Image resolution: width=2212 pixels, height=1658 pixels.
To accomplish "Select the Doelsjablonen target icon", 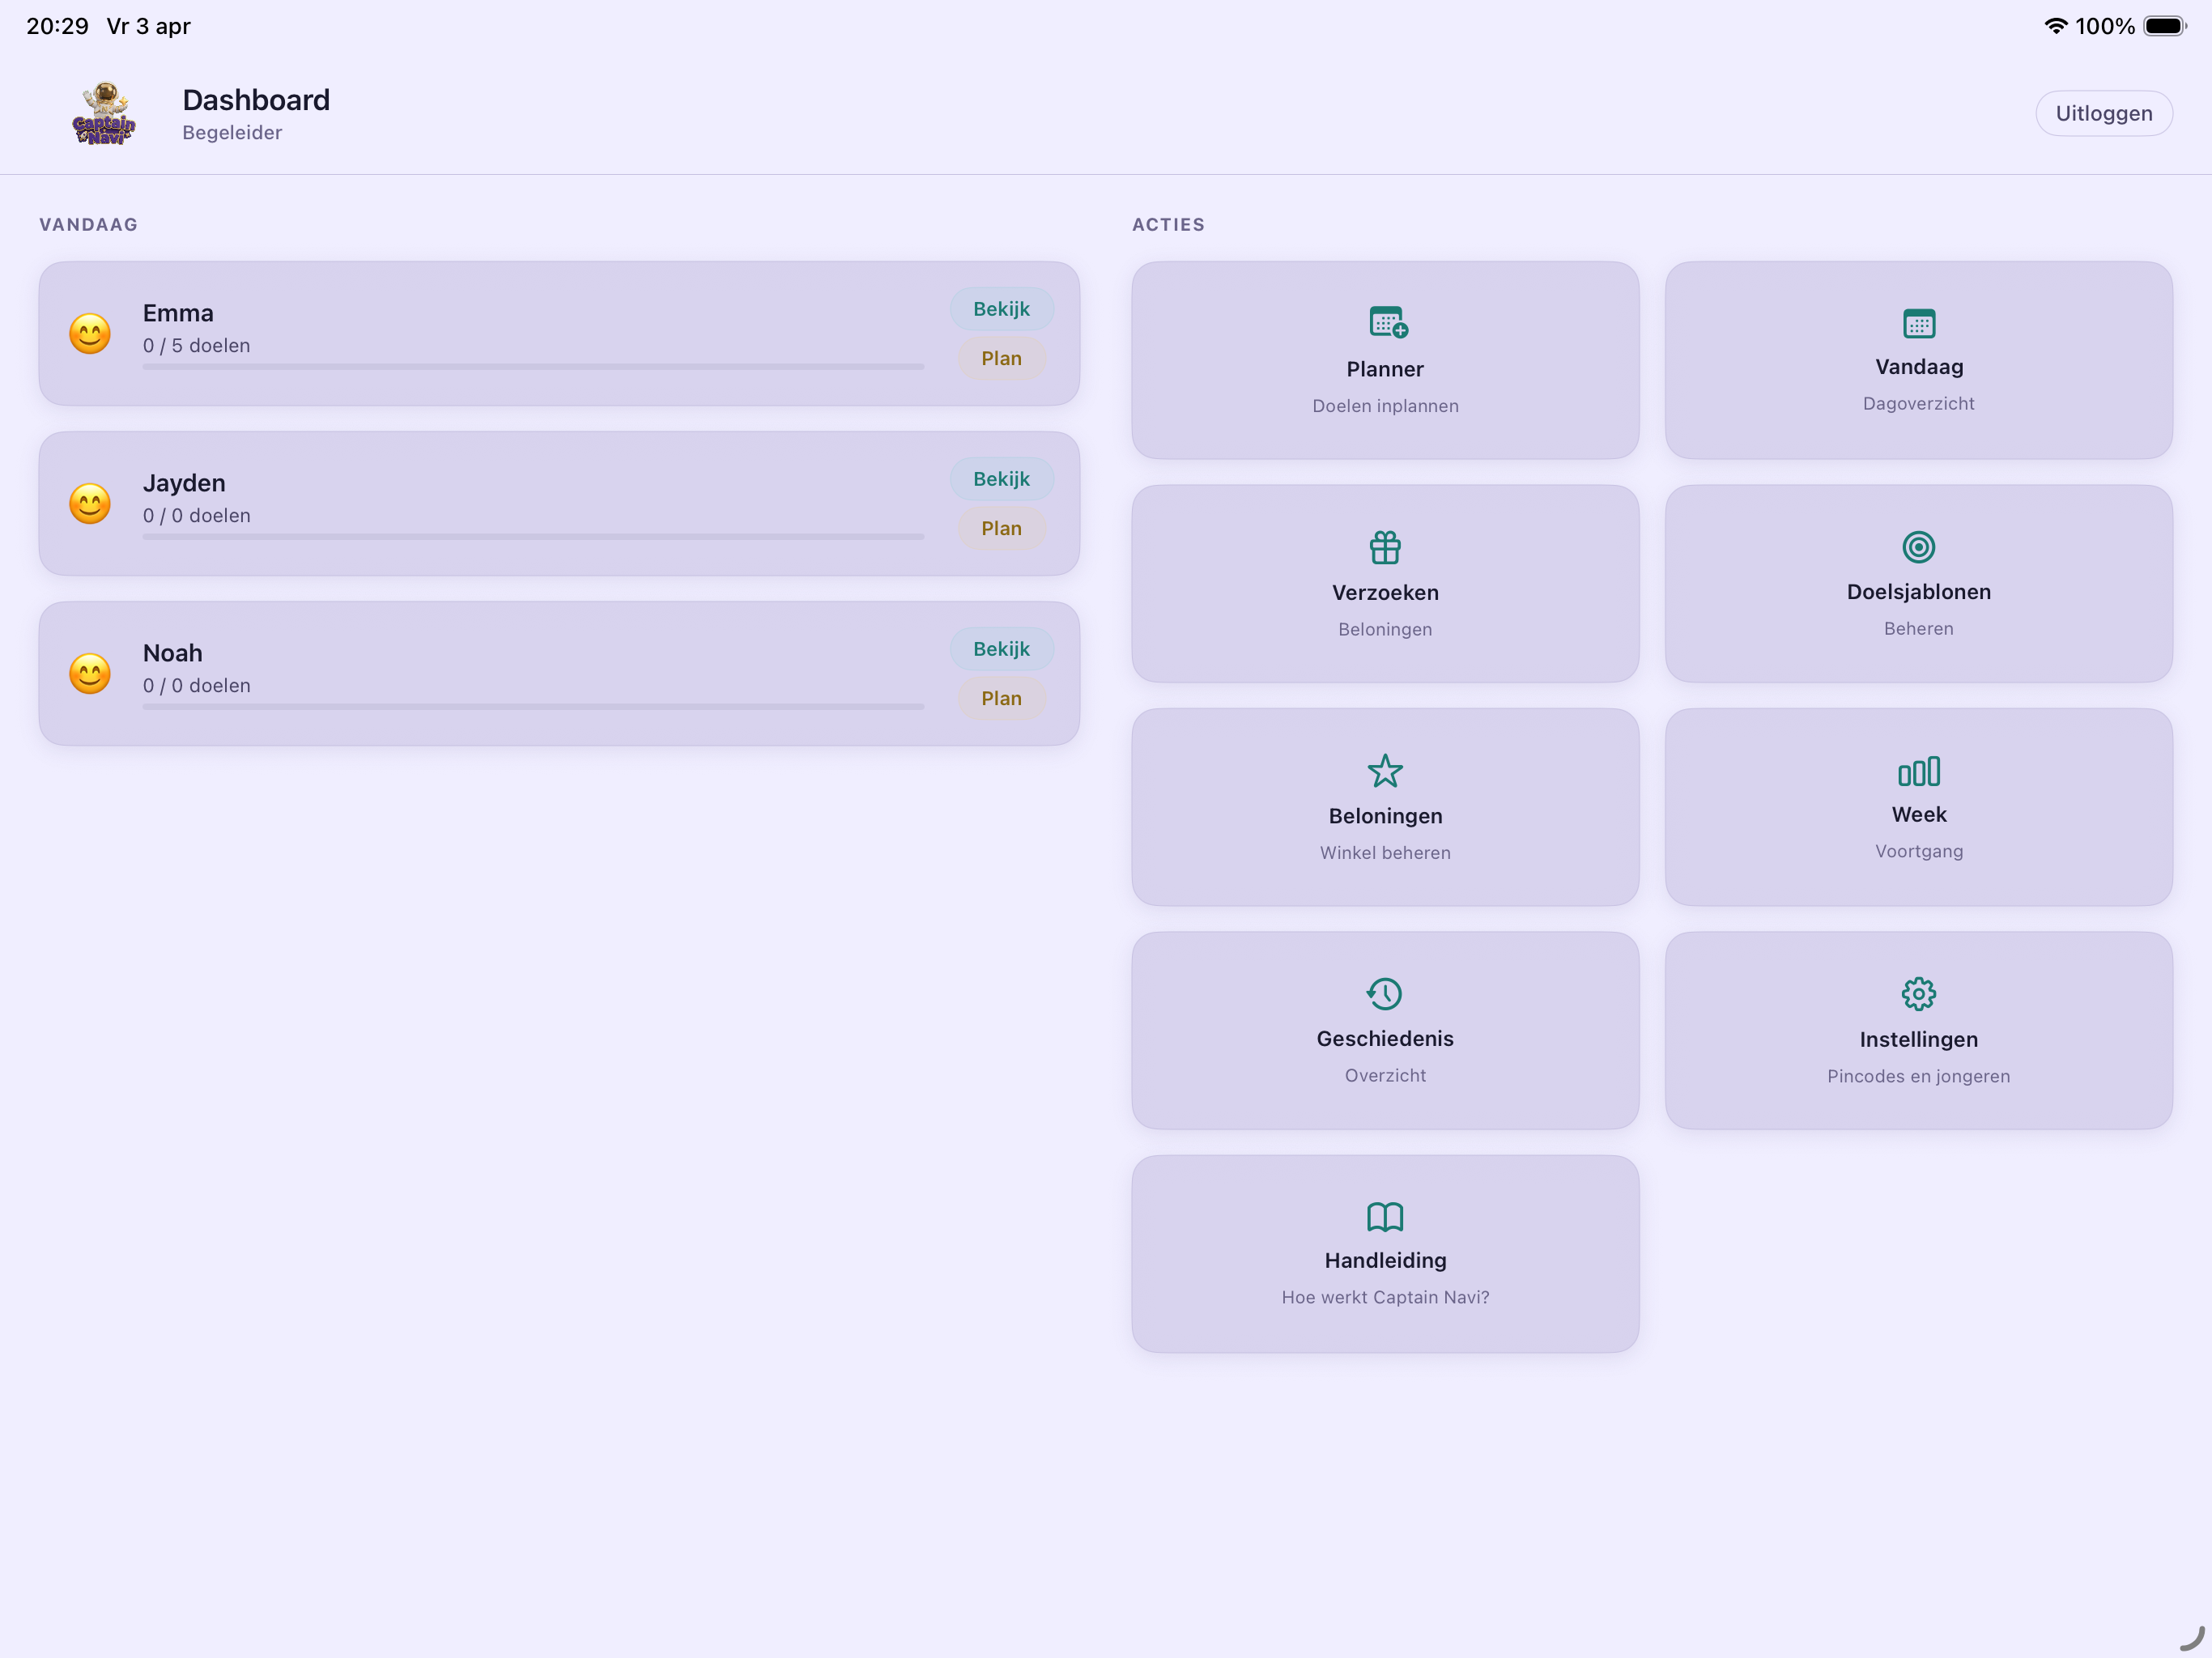I will click(x=1918, y=547).
